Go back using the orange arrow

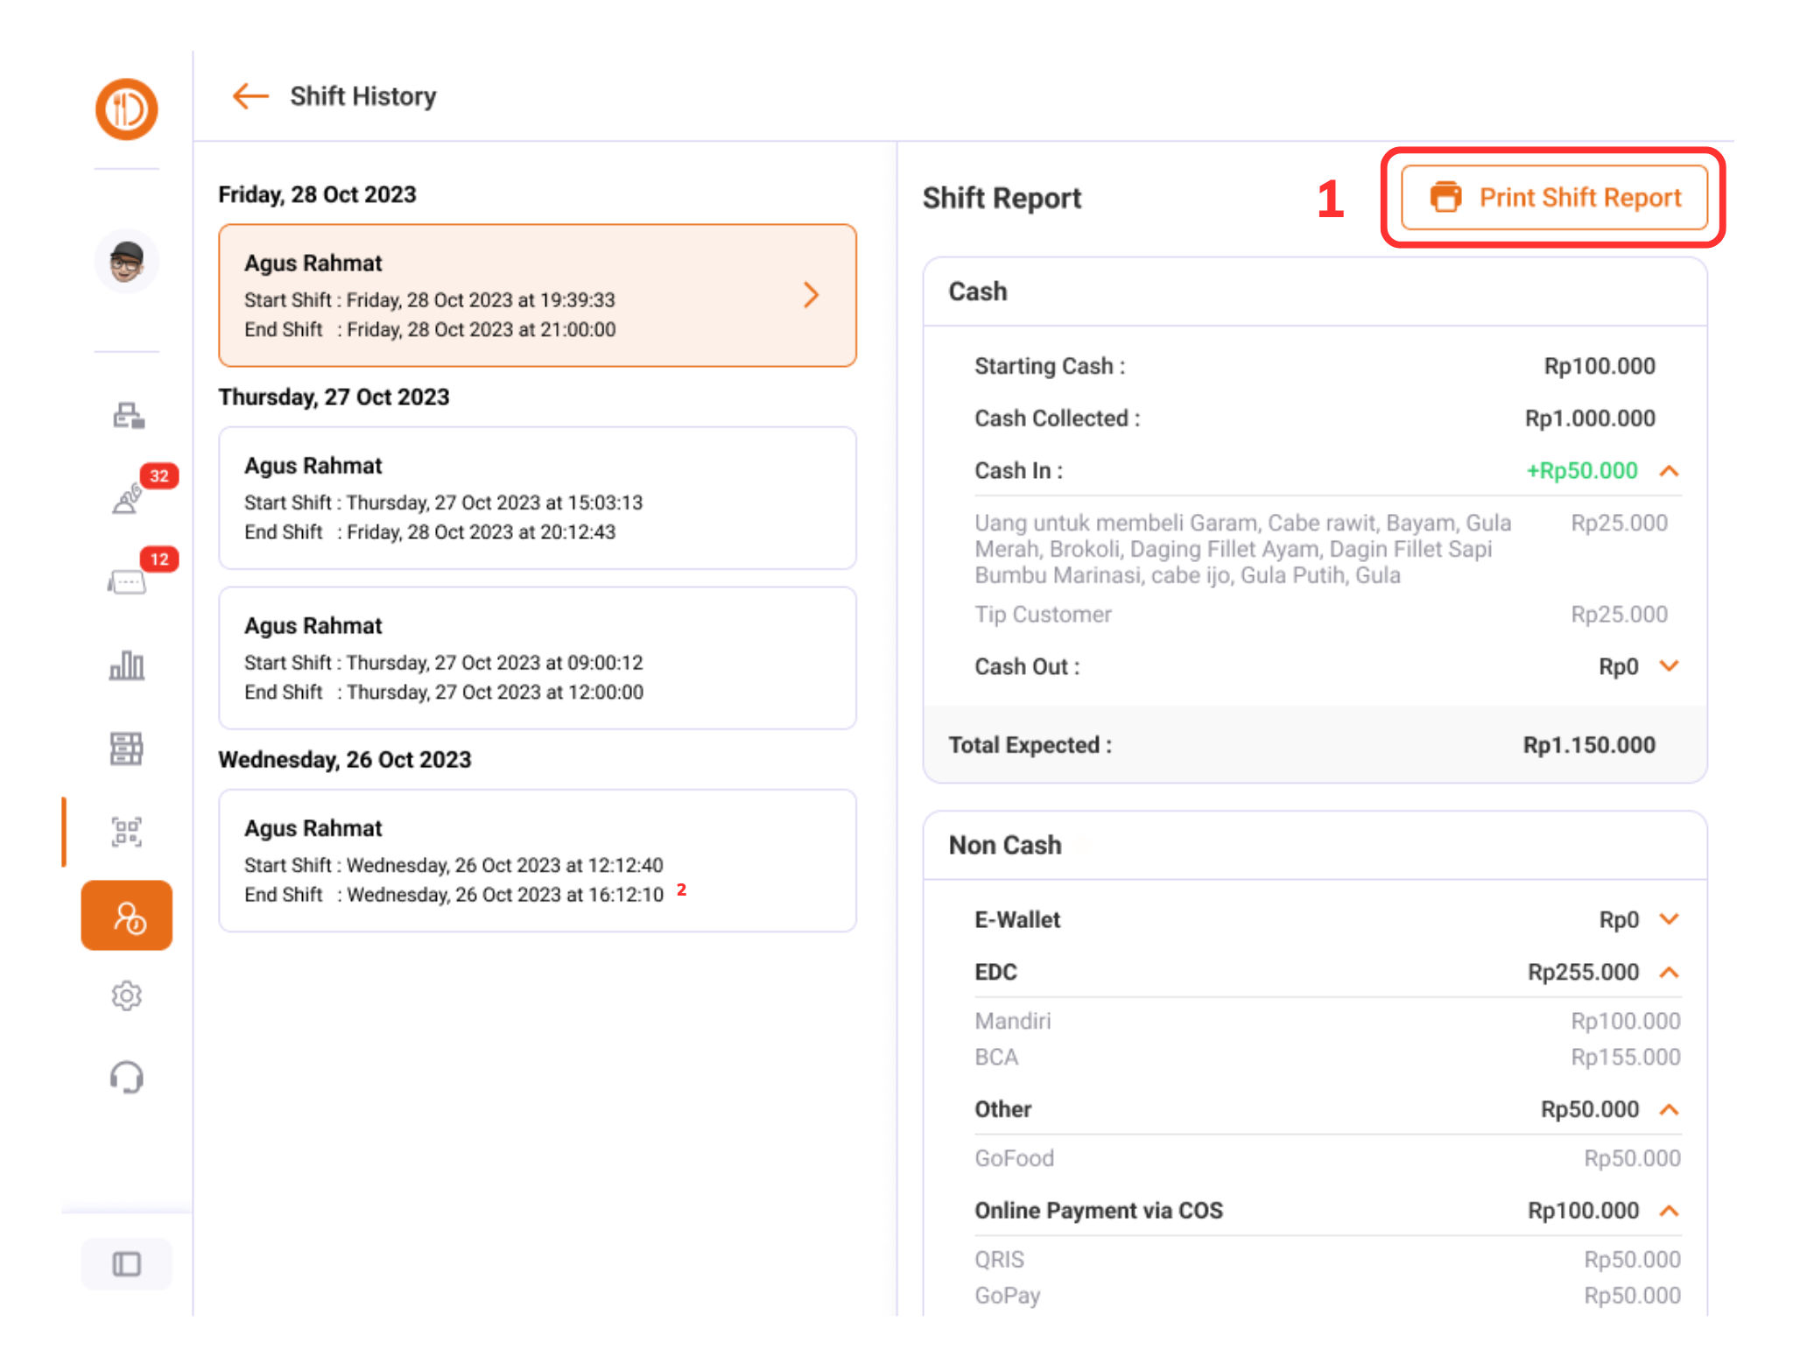pos(250,96)
